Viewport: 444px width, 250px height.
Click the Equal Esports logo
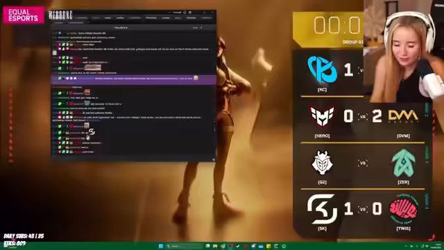tap(24, 15)
